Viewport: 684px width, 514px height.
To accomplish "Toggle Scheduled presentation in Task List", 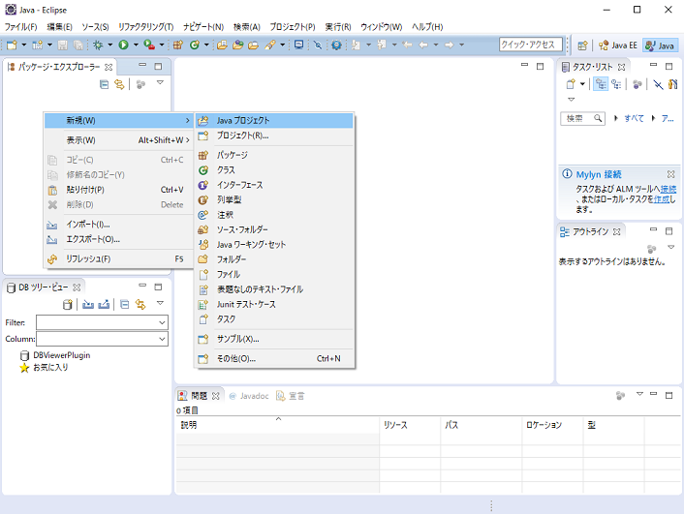I will point(616,84).
